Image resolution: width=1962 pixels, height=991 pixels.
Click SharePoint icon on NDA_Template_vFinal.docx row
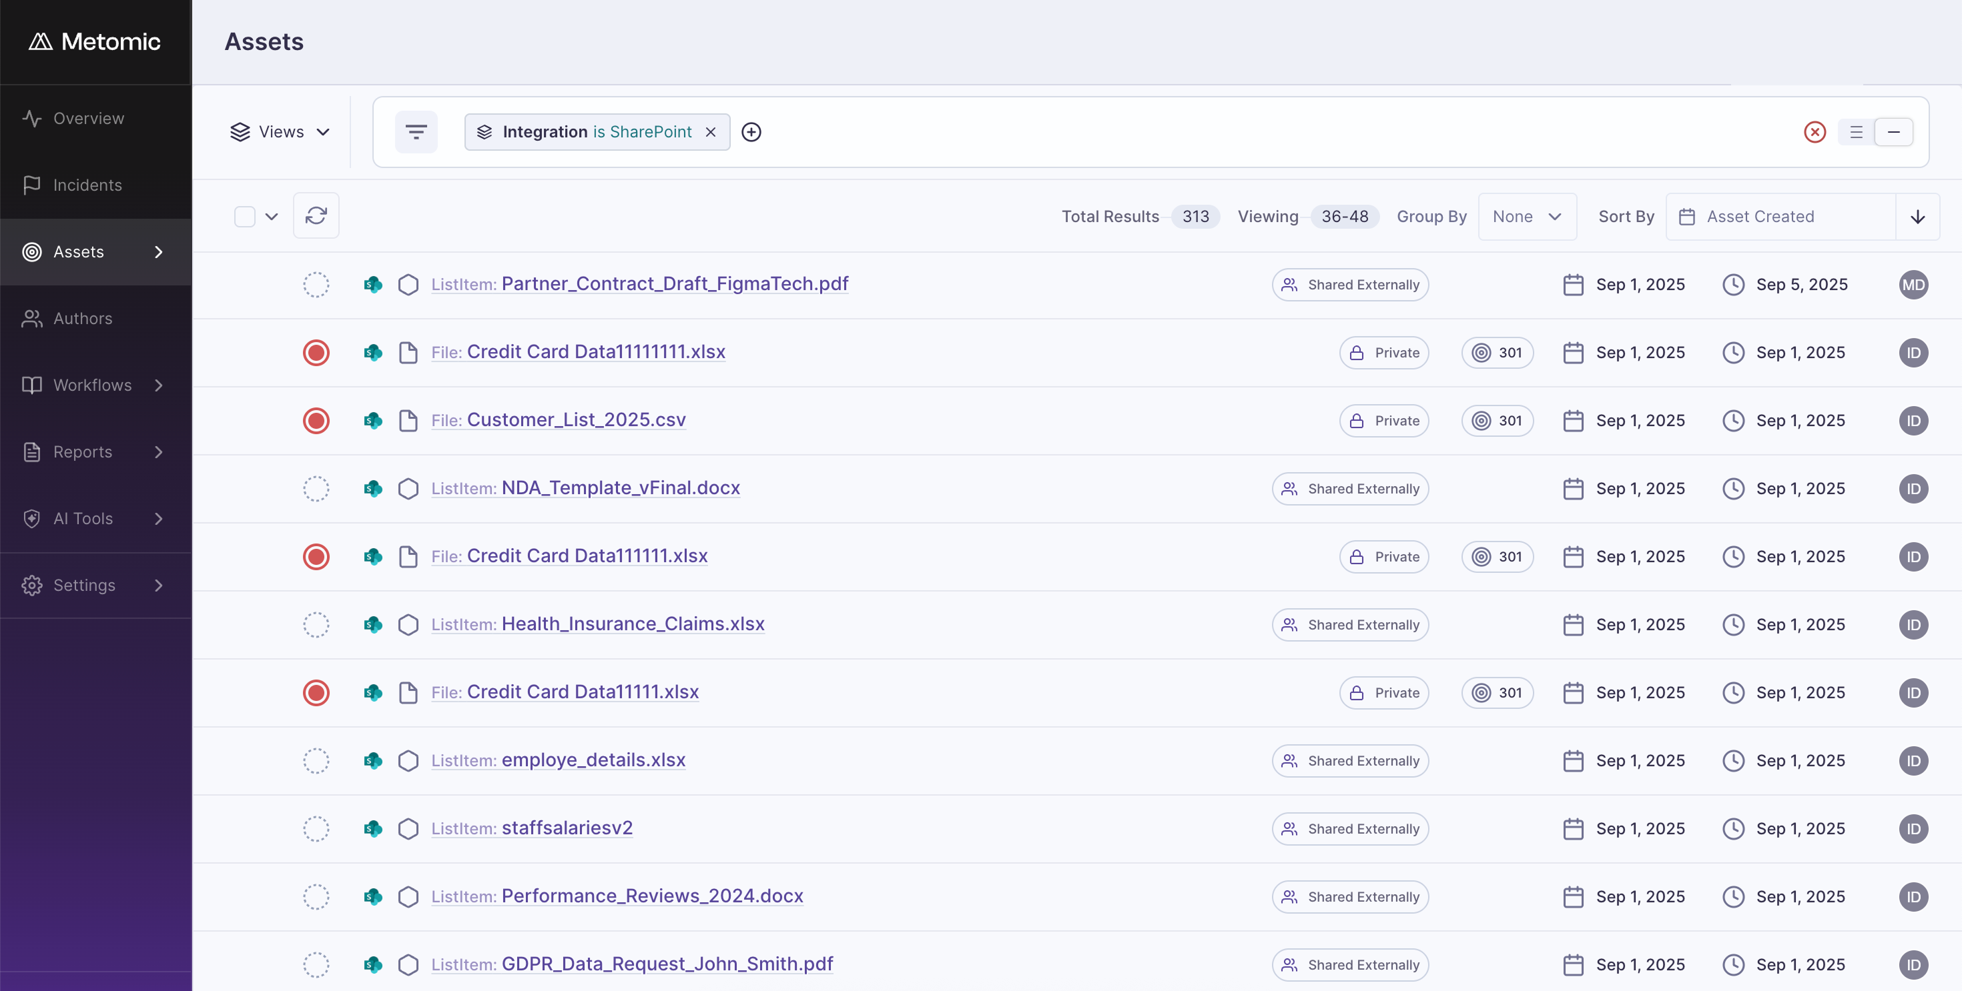[372, 489]
